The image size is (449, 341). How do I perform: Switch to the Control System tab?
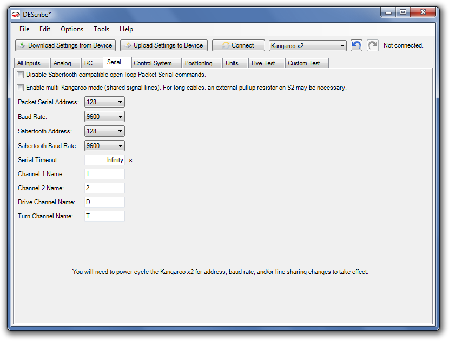(x=153, y=63)
